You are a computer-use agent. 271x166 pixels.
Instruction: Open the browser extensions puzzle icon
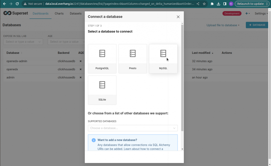[x=212, y=4]
